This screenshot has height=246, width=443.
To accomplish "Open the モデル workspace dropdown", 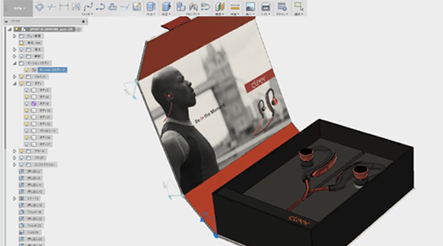I will 18,8.
